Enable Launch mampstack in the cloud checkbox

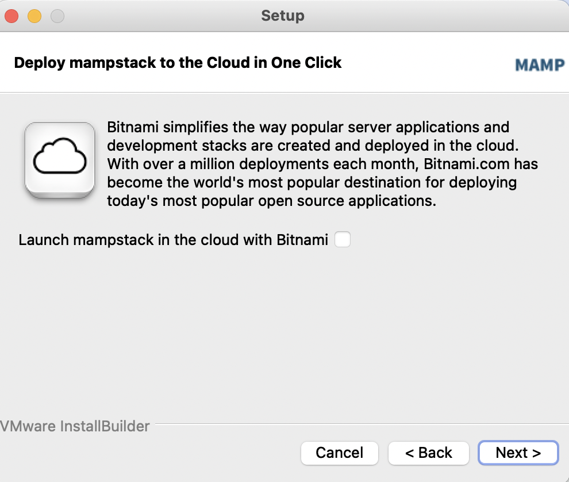tap(342, 239)
